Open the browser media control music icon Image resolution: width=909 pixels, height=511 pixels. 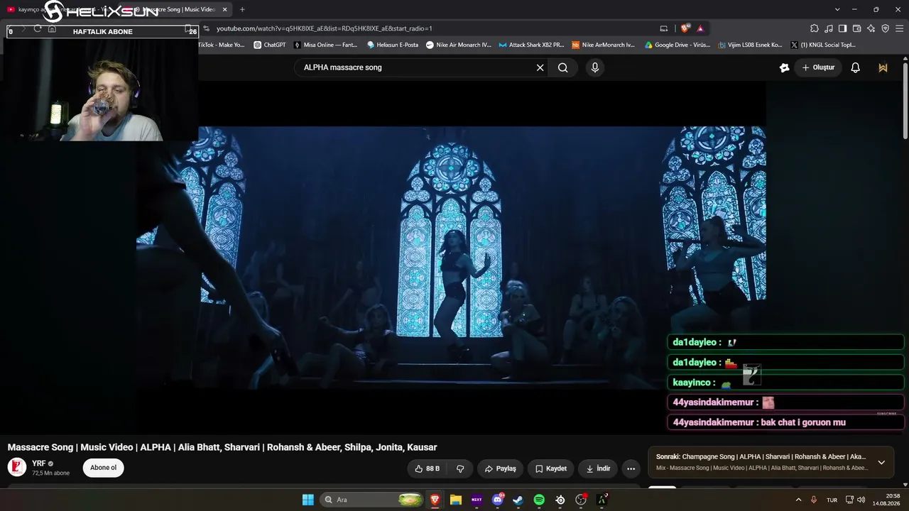[828, 28]
